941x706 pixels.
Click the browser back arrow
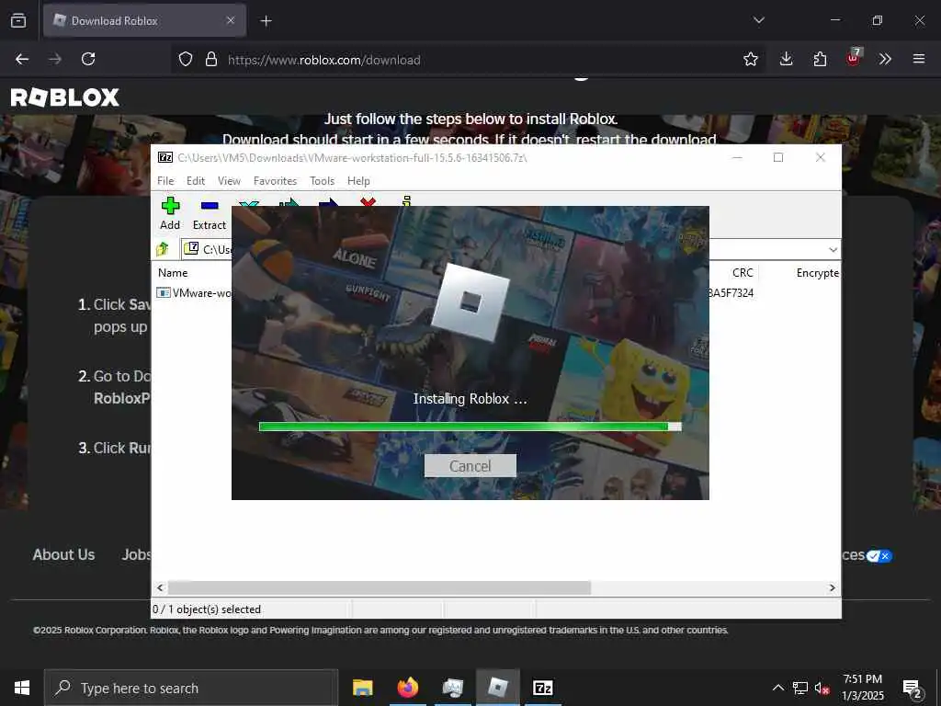coord(22,59)
